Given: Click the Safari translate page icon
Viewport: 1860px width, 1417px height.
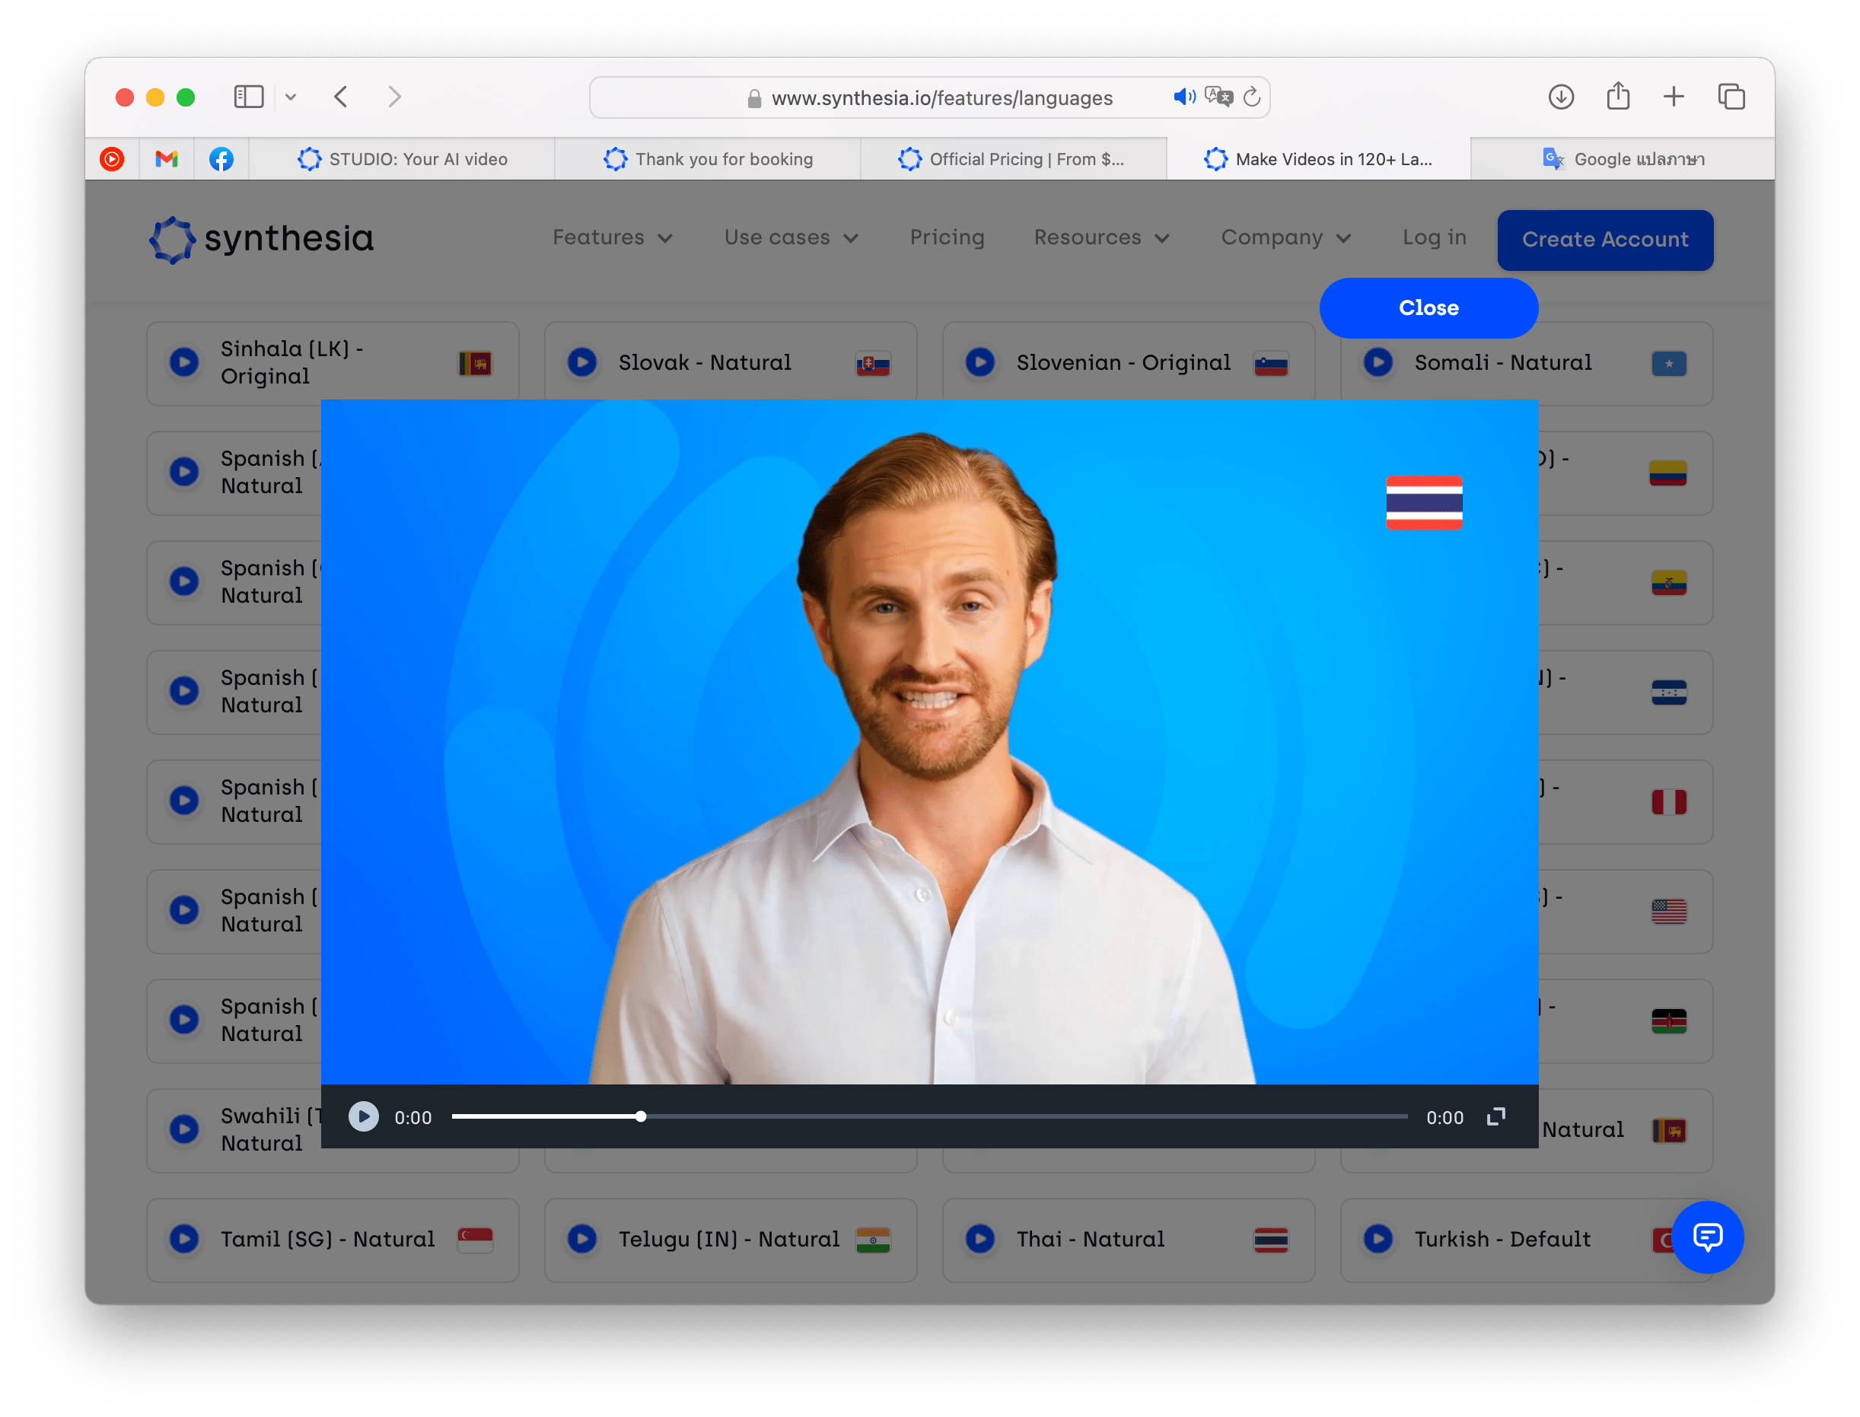Looking at the screenshot, I should coord(1218,97).
